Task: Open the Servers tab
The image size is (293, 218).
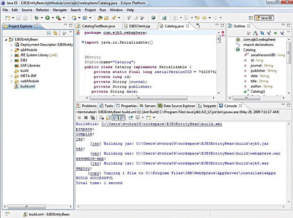Action: (x=148, y=106)
